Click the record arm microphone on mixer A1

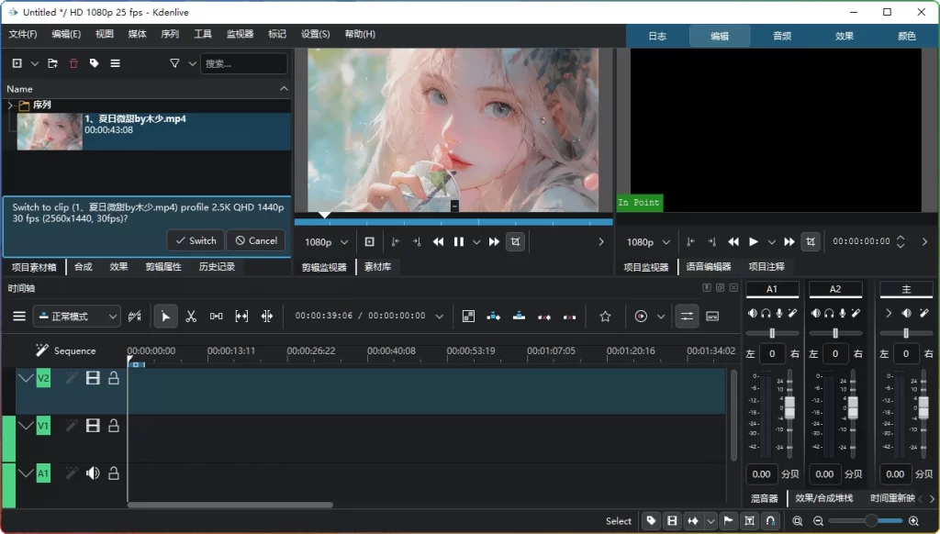[779, 313]
